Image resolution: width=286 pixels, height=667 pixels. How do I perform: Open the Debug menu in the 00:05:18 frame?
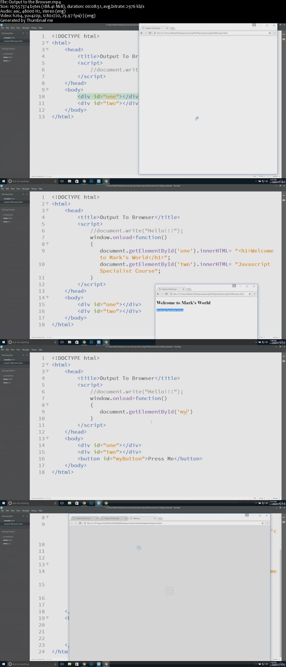coord(34,350)
